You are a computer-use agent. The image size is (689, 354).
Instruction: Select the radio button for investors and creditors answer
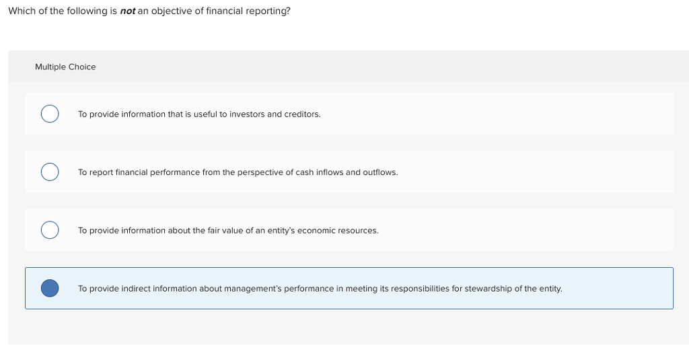49,114
